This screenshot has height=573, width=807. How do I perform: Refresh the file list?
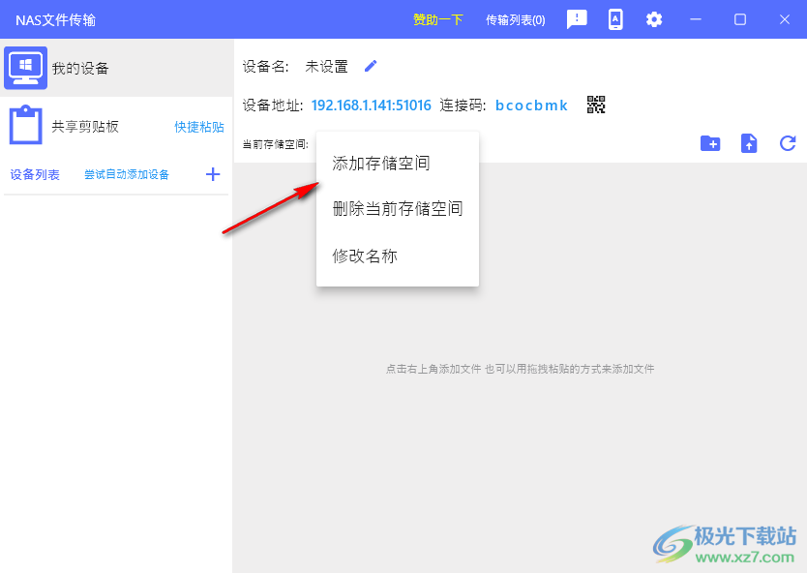pos(788,143)
